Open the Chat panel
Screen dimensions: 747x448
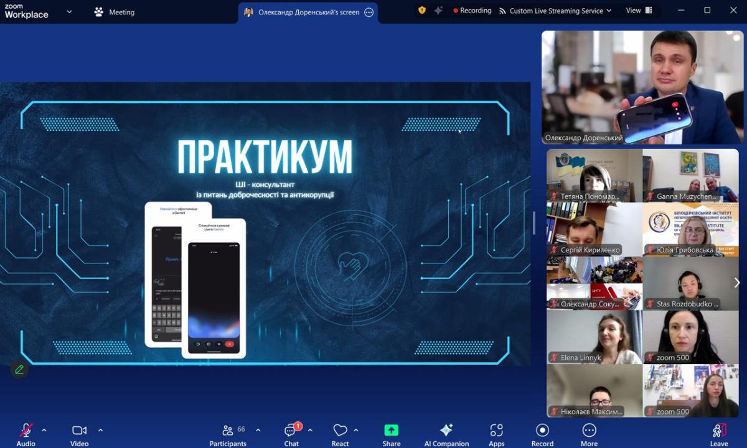pyautogui.click(x=291, y=434)
